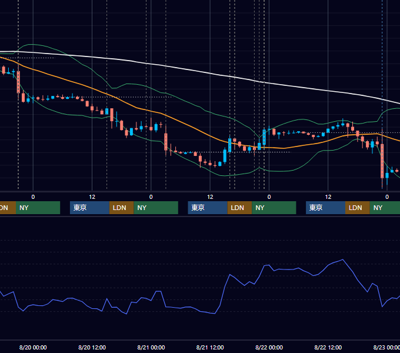Click the 8/21 00:00 date label
Image resolution: width=400 pixels, height=353 pixels.
pyautogui.click(x=151, y=347)
